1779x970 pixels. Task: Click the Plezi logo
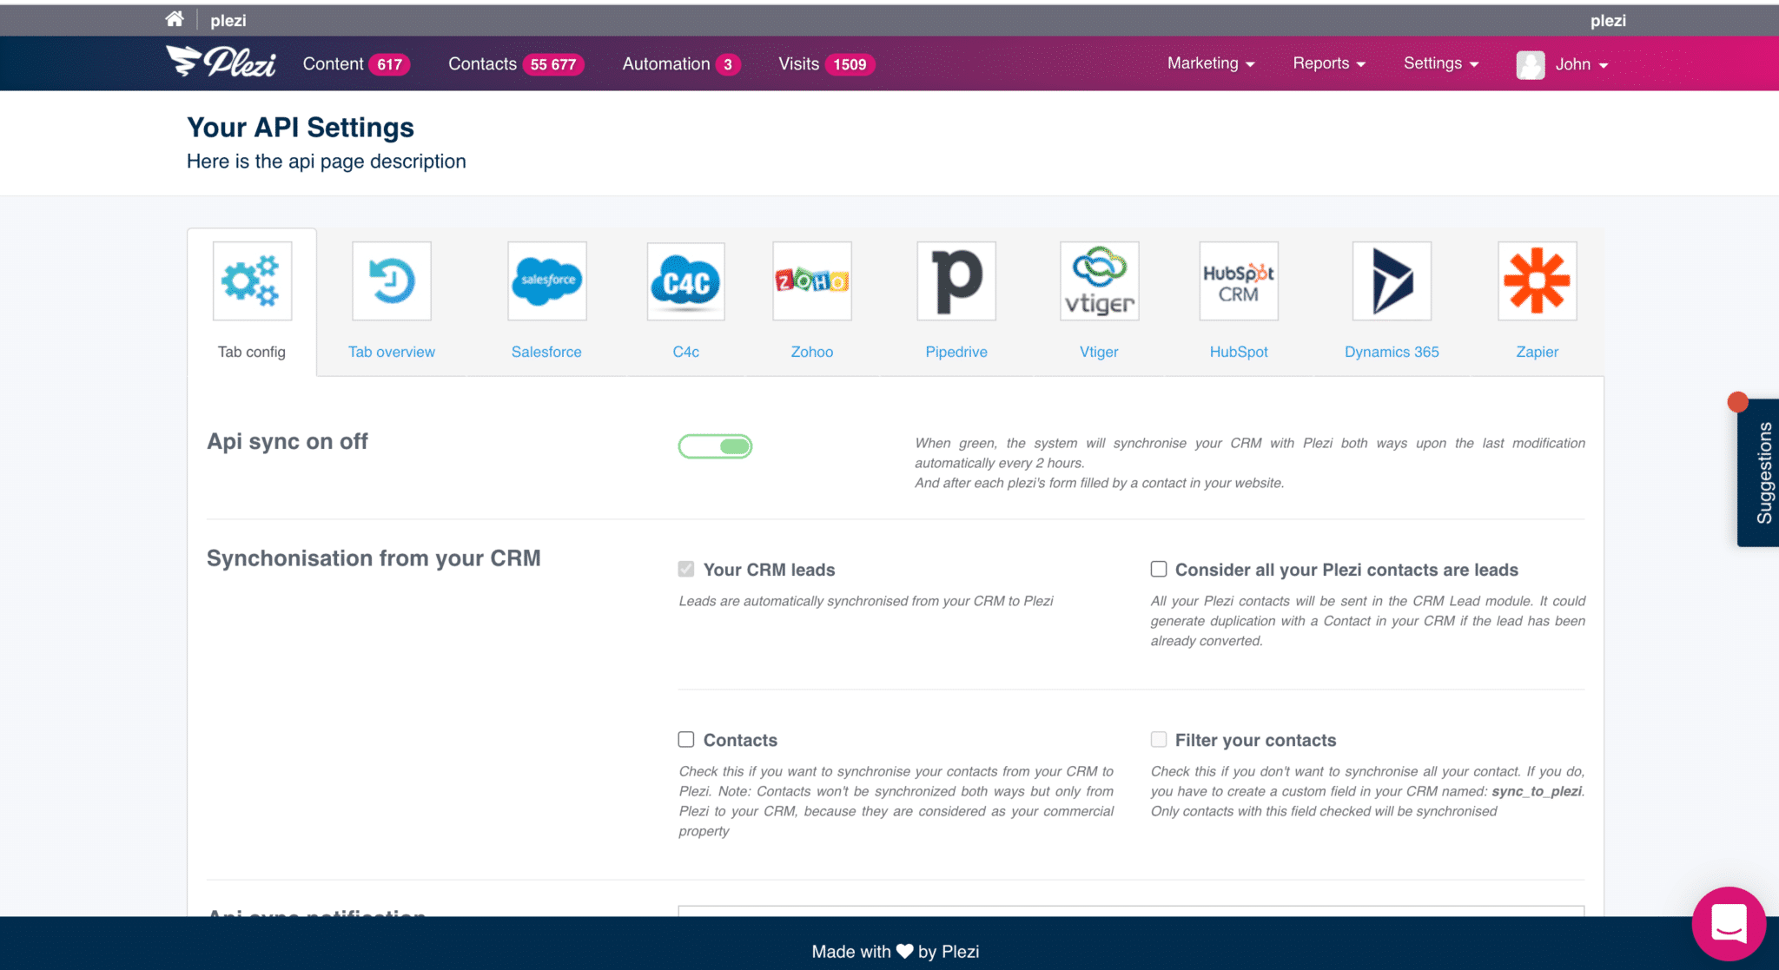tap(221, 63)
